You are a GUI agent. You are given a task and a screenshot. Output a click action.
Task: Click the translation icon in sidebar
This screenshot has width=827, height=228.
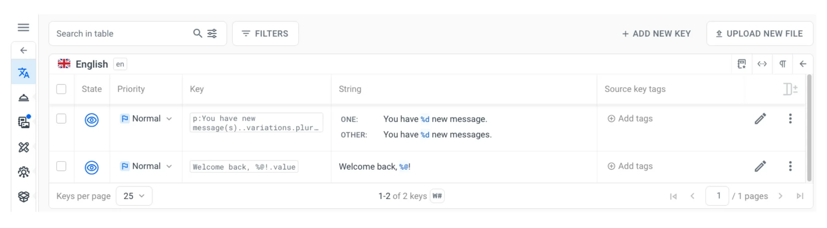(x=24, y=73)
